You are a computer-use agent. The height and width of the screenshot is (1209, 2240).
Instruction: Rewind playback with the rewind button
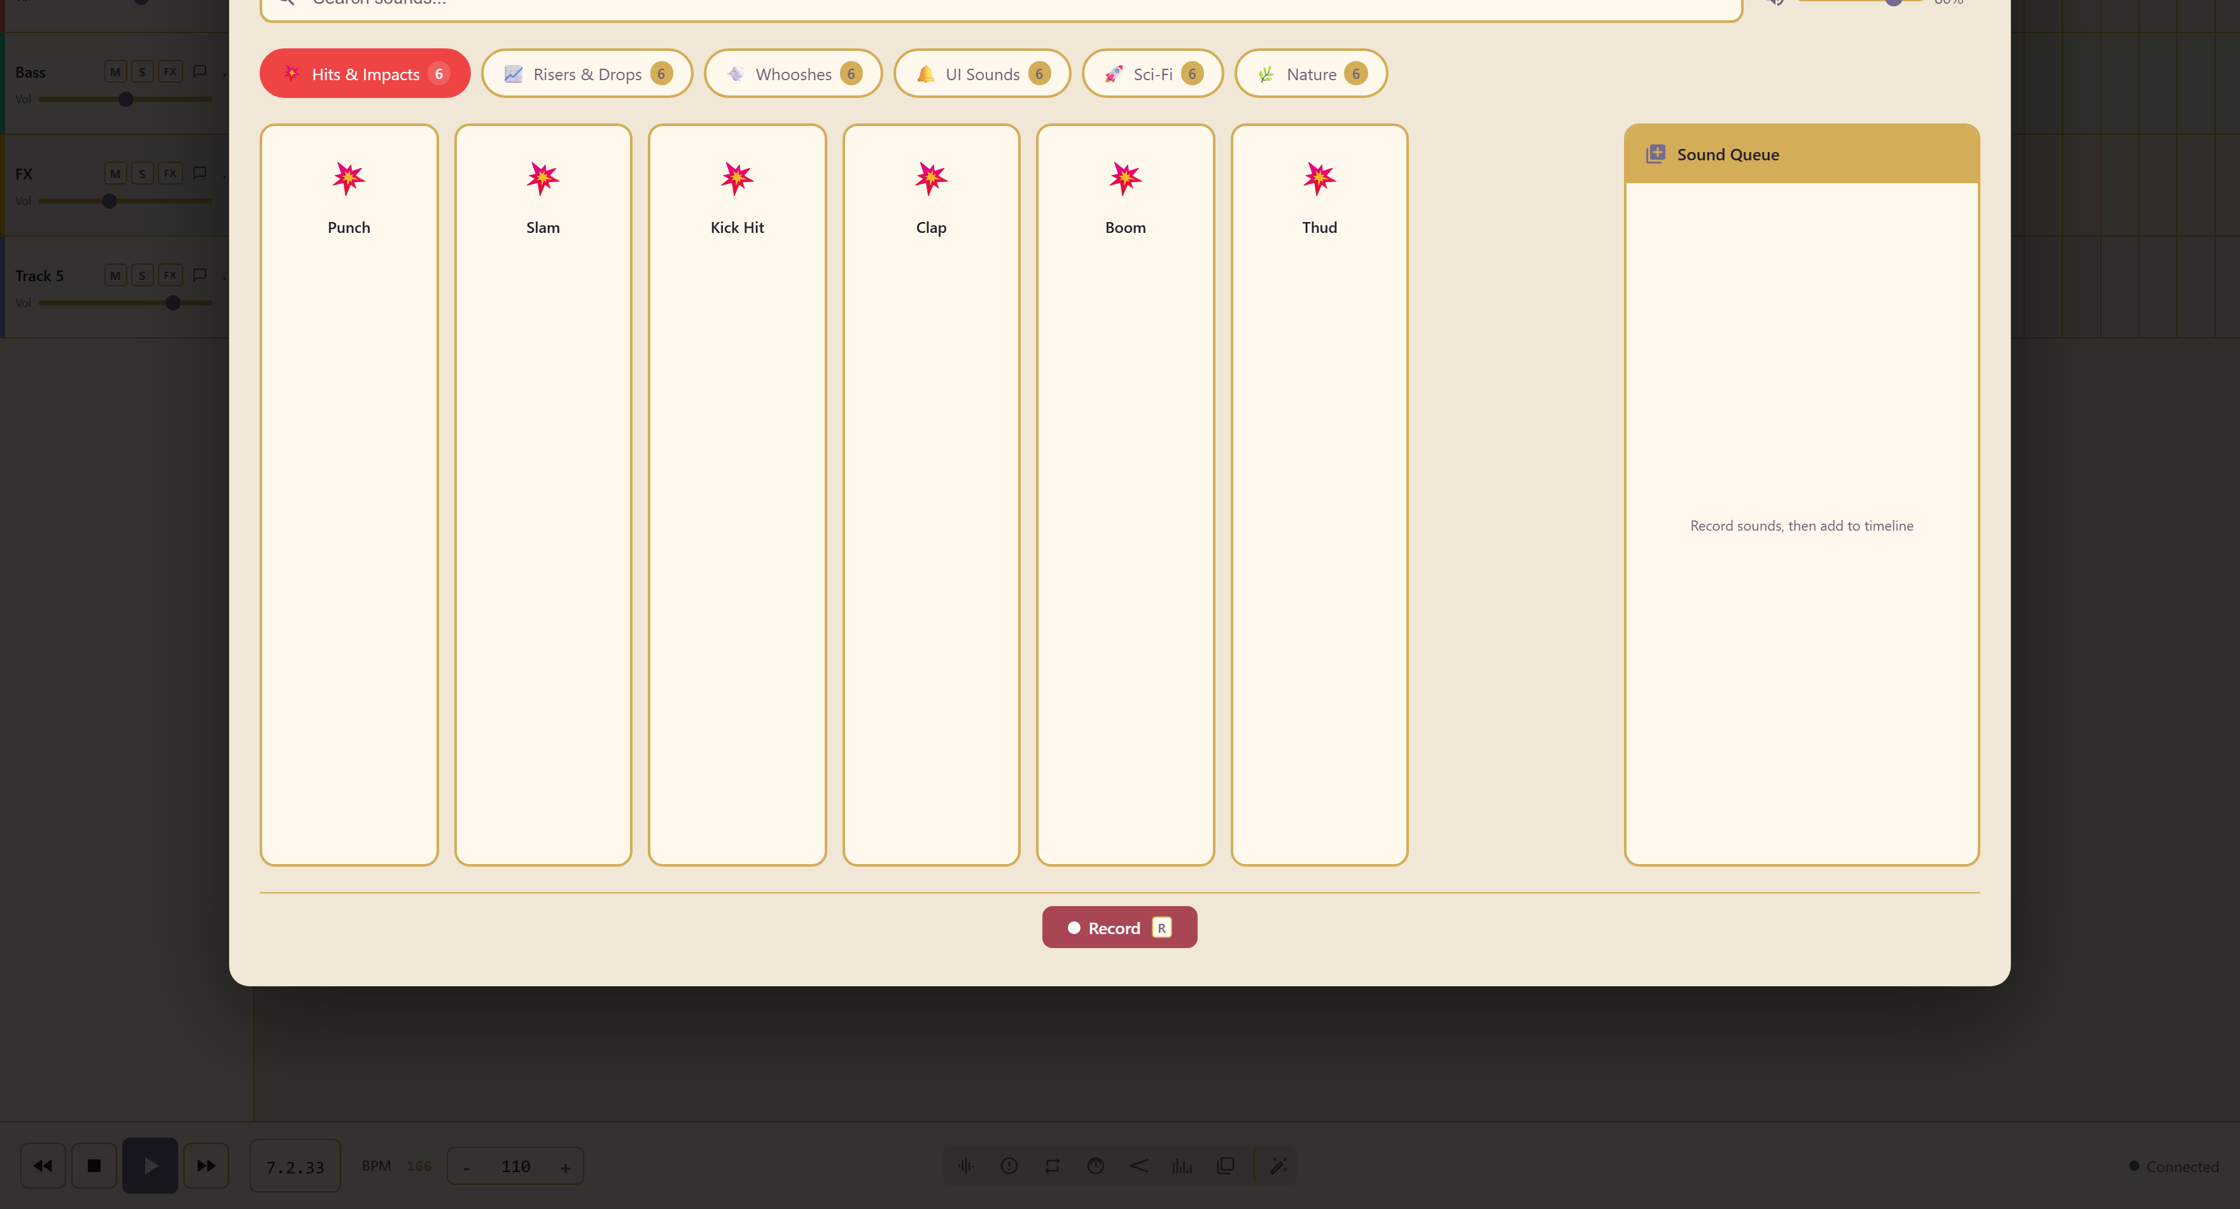tap(43, 1166)
